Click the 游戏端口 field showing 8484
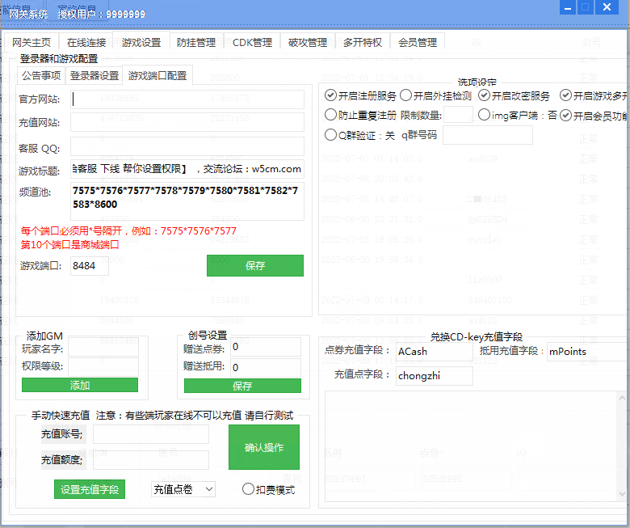Image resolution: width=630 pixels, height=528 pixels. tap(89, 266)
